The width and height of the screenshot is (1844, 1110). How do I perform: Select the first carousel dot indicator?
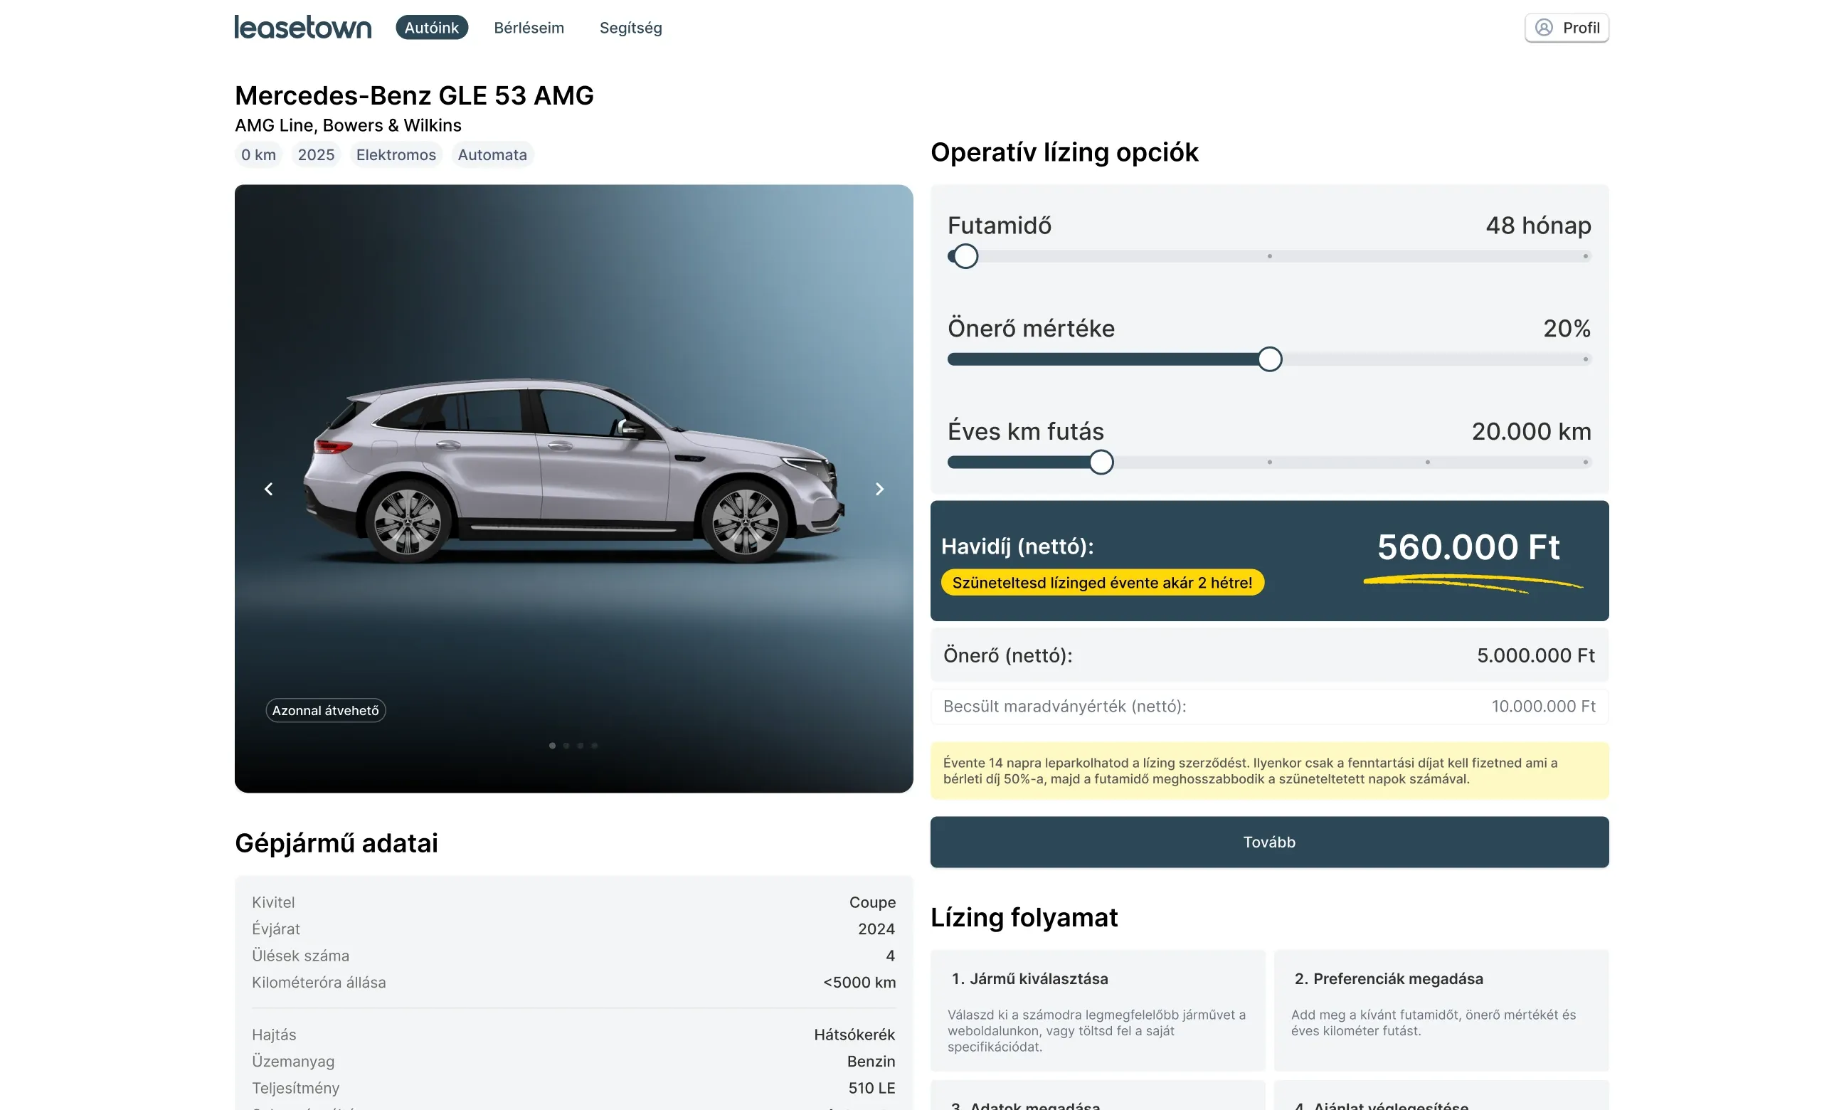pos(552,746)
